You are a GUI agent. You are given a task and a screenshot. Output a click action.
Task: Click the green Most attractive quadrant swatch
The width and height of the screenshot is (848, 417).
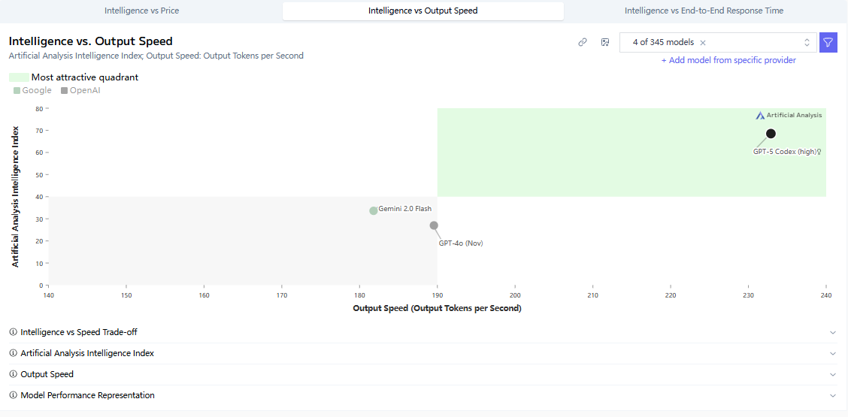point(19,77)
